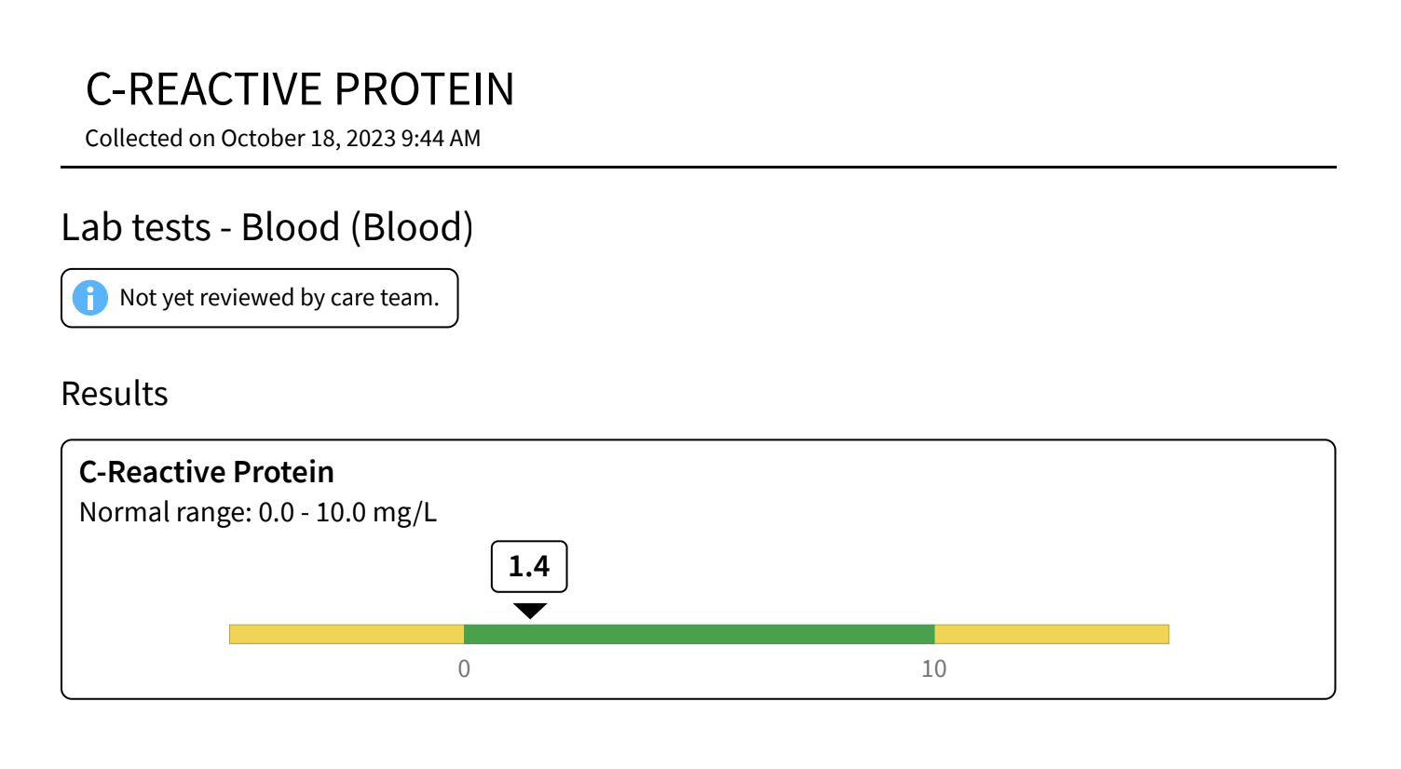
Task: Click the bold C-Reactive Protein result name
Action: (207, 472)
